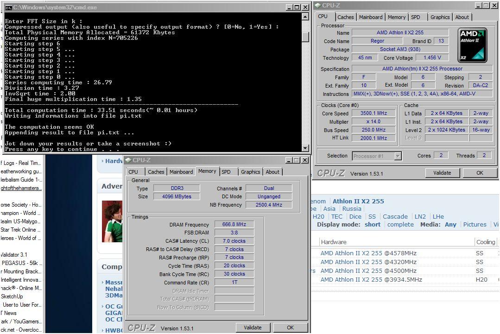Set display mode to complete
500x334 pixels.
[x=400, y=224]
